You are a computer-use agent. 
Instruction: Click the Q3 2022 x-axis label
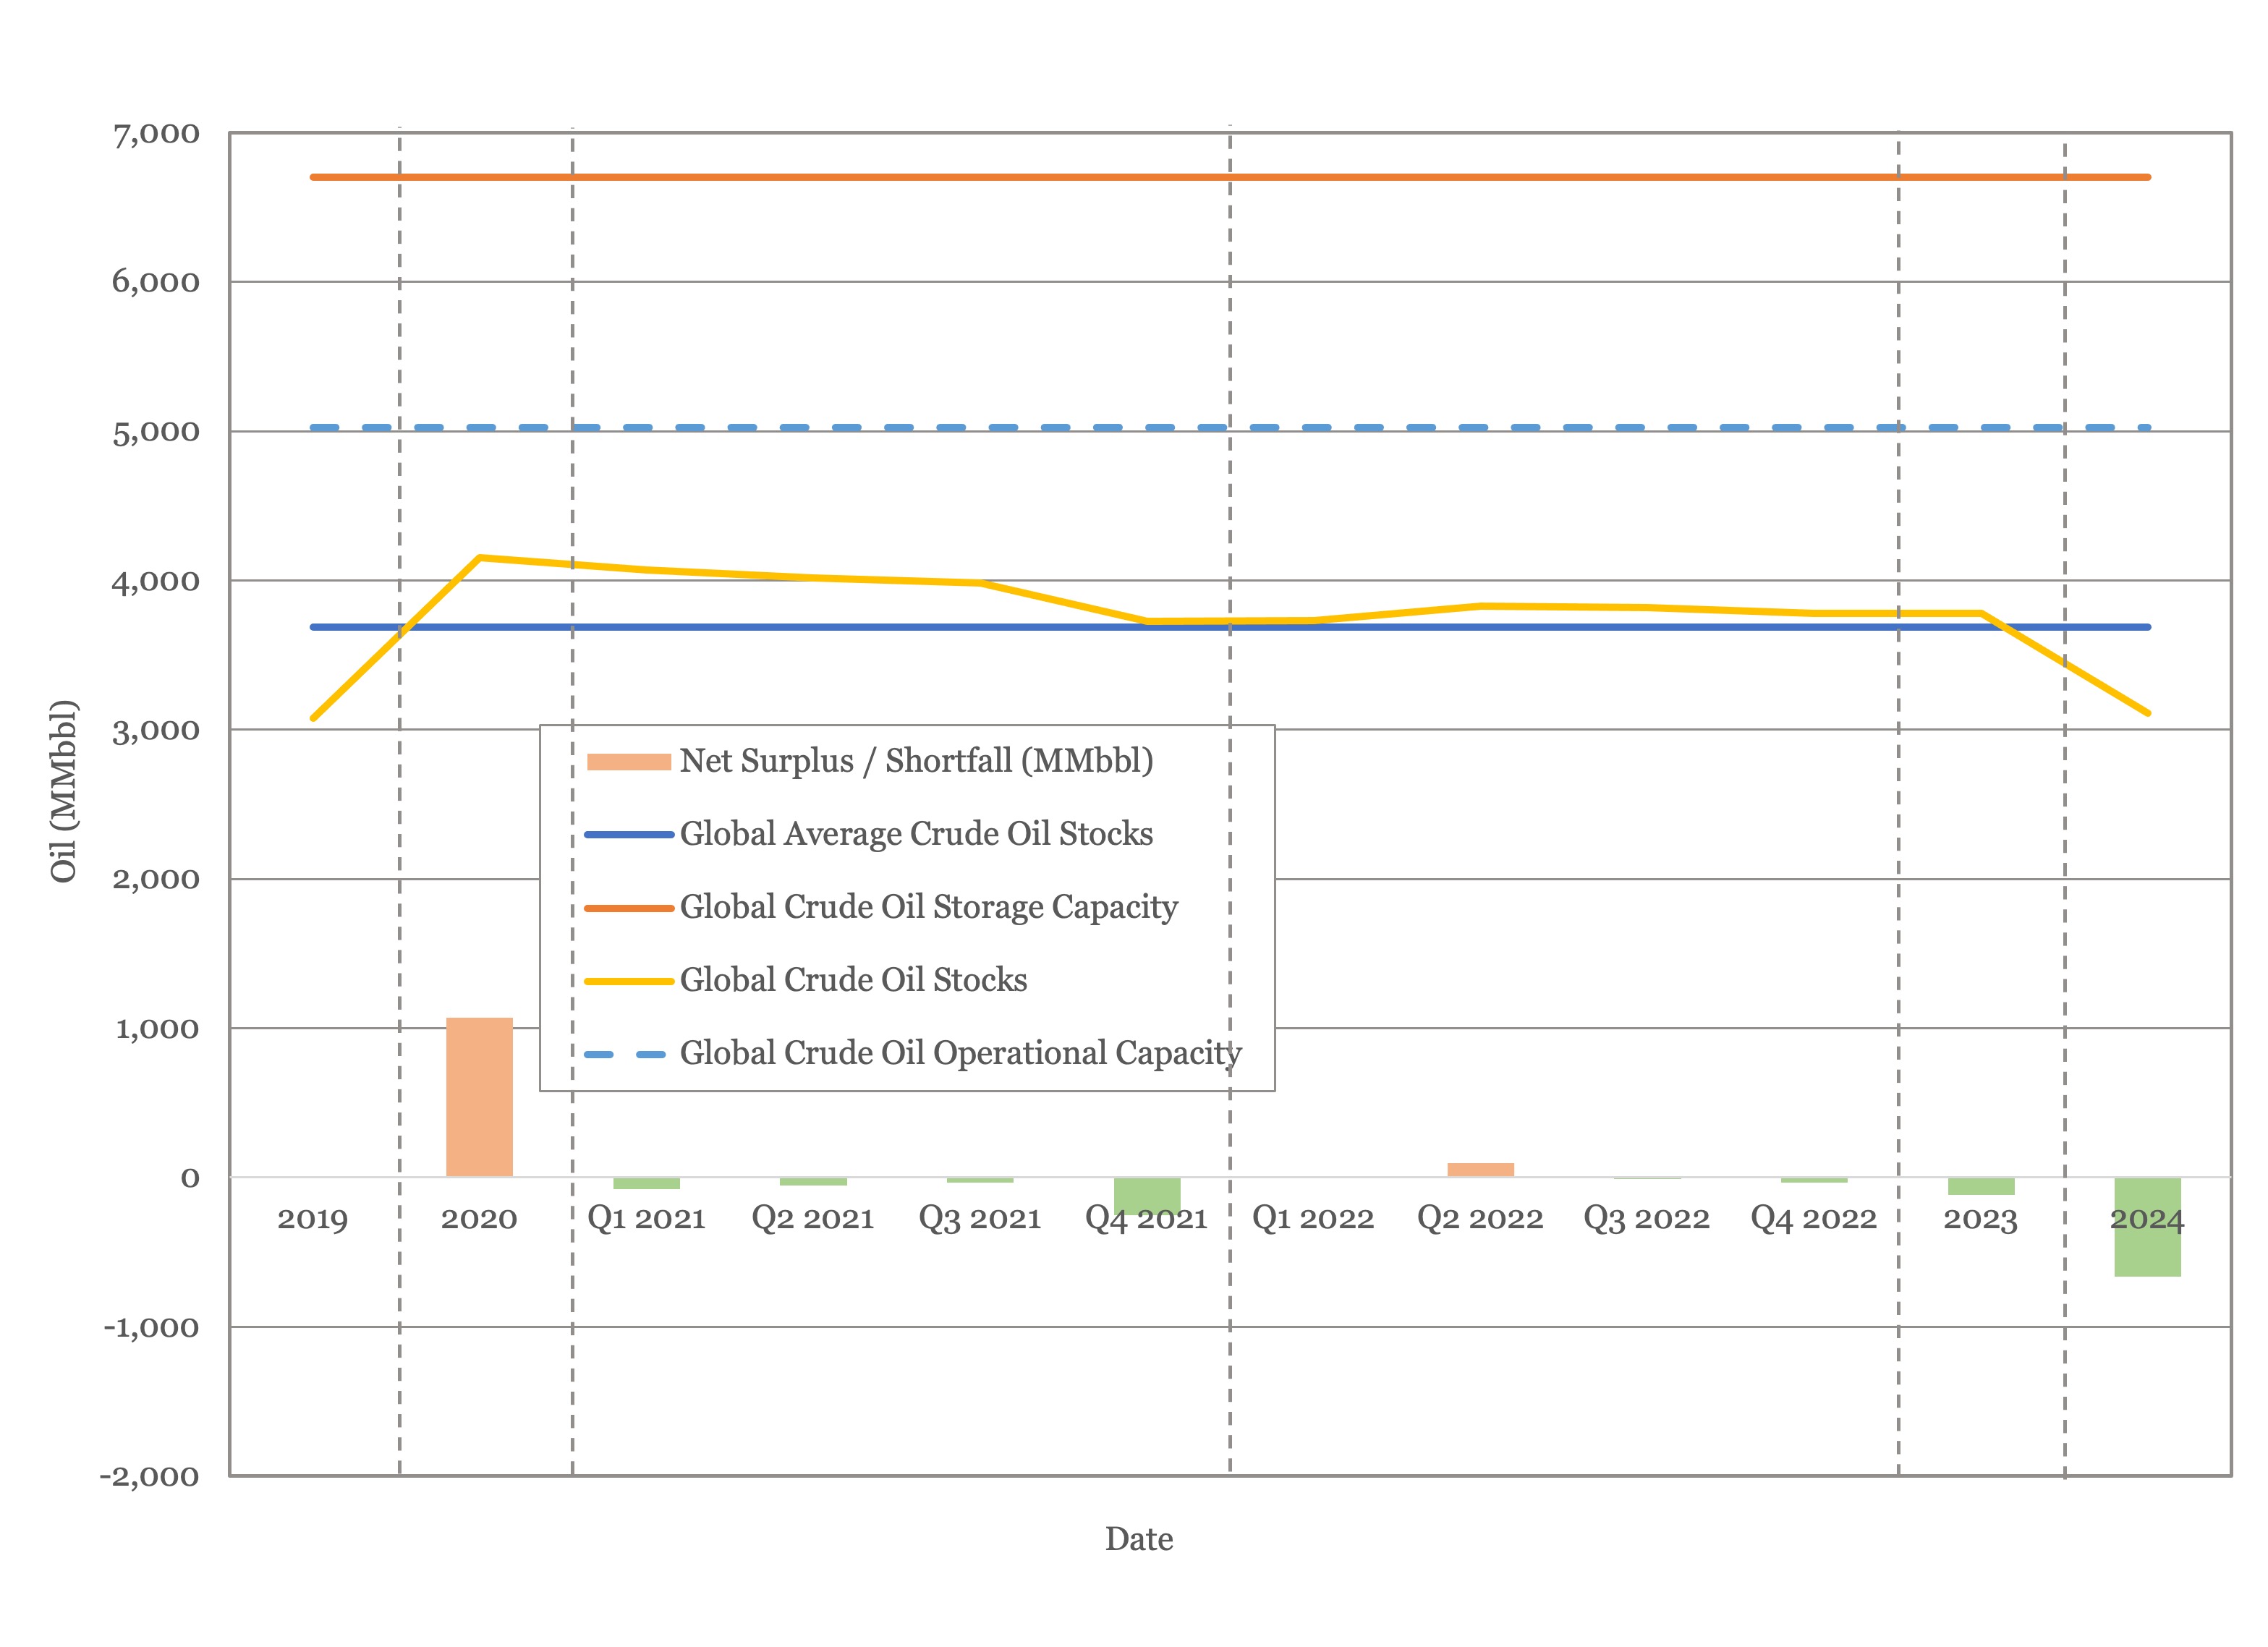(x=1646, y=1219)
